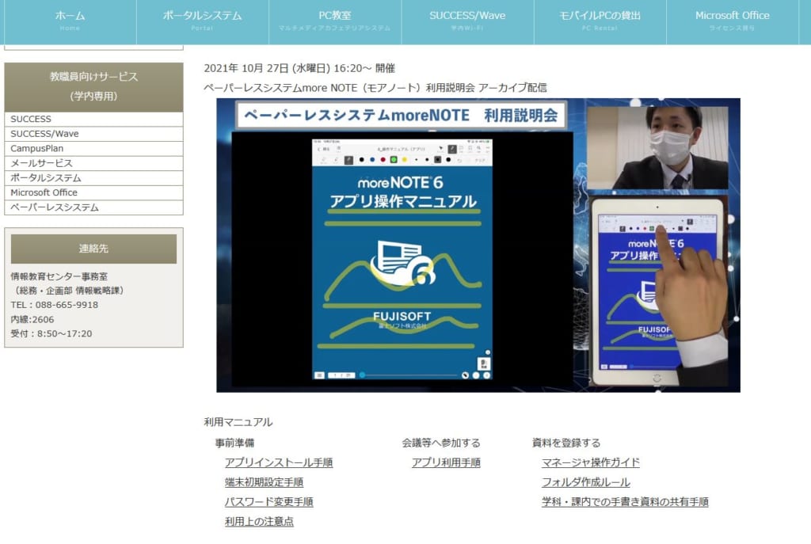This screenshot has height=544, width=811.
Task: Play the moreNOTE 利用説明会 archive video
Action: tap(478, 245)
